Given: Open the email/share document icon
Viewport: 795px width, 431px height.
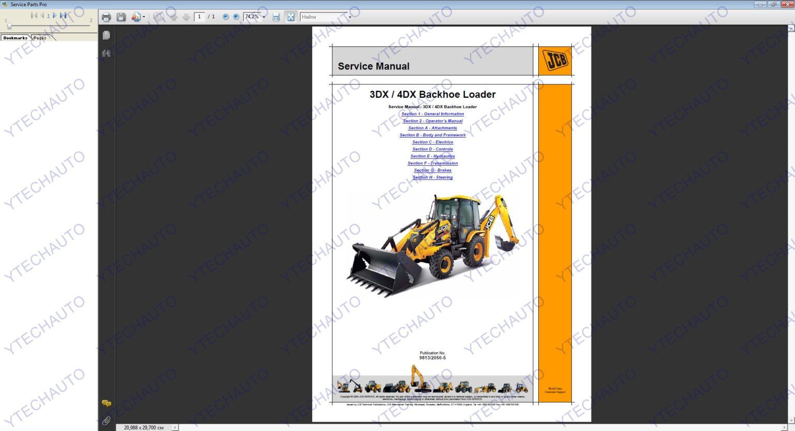Looking at the screenshot, I should point(136,17).
